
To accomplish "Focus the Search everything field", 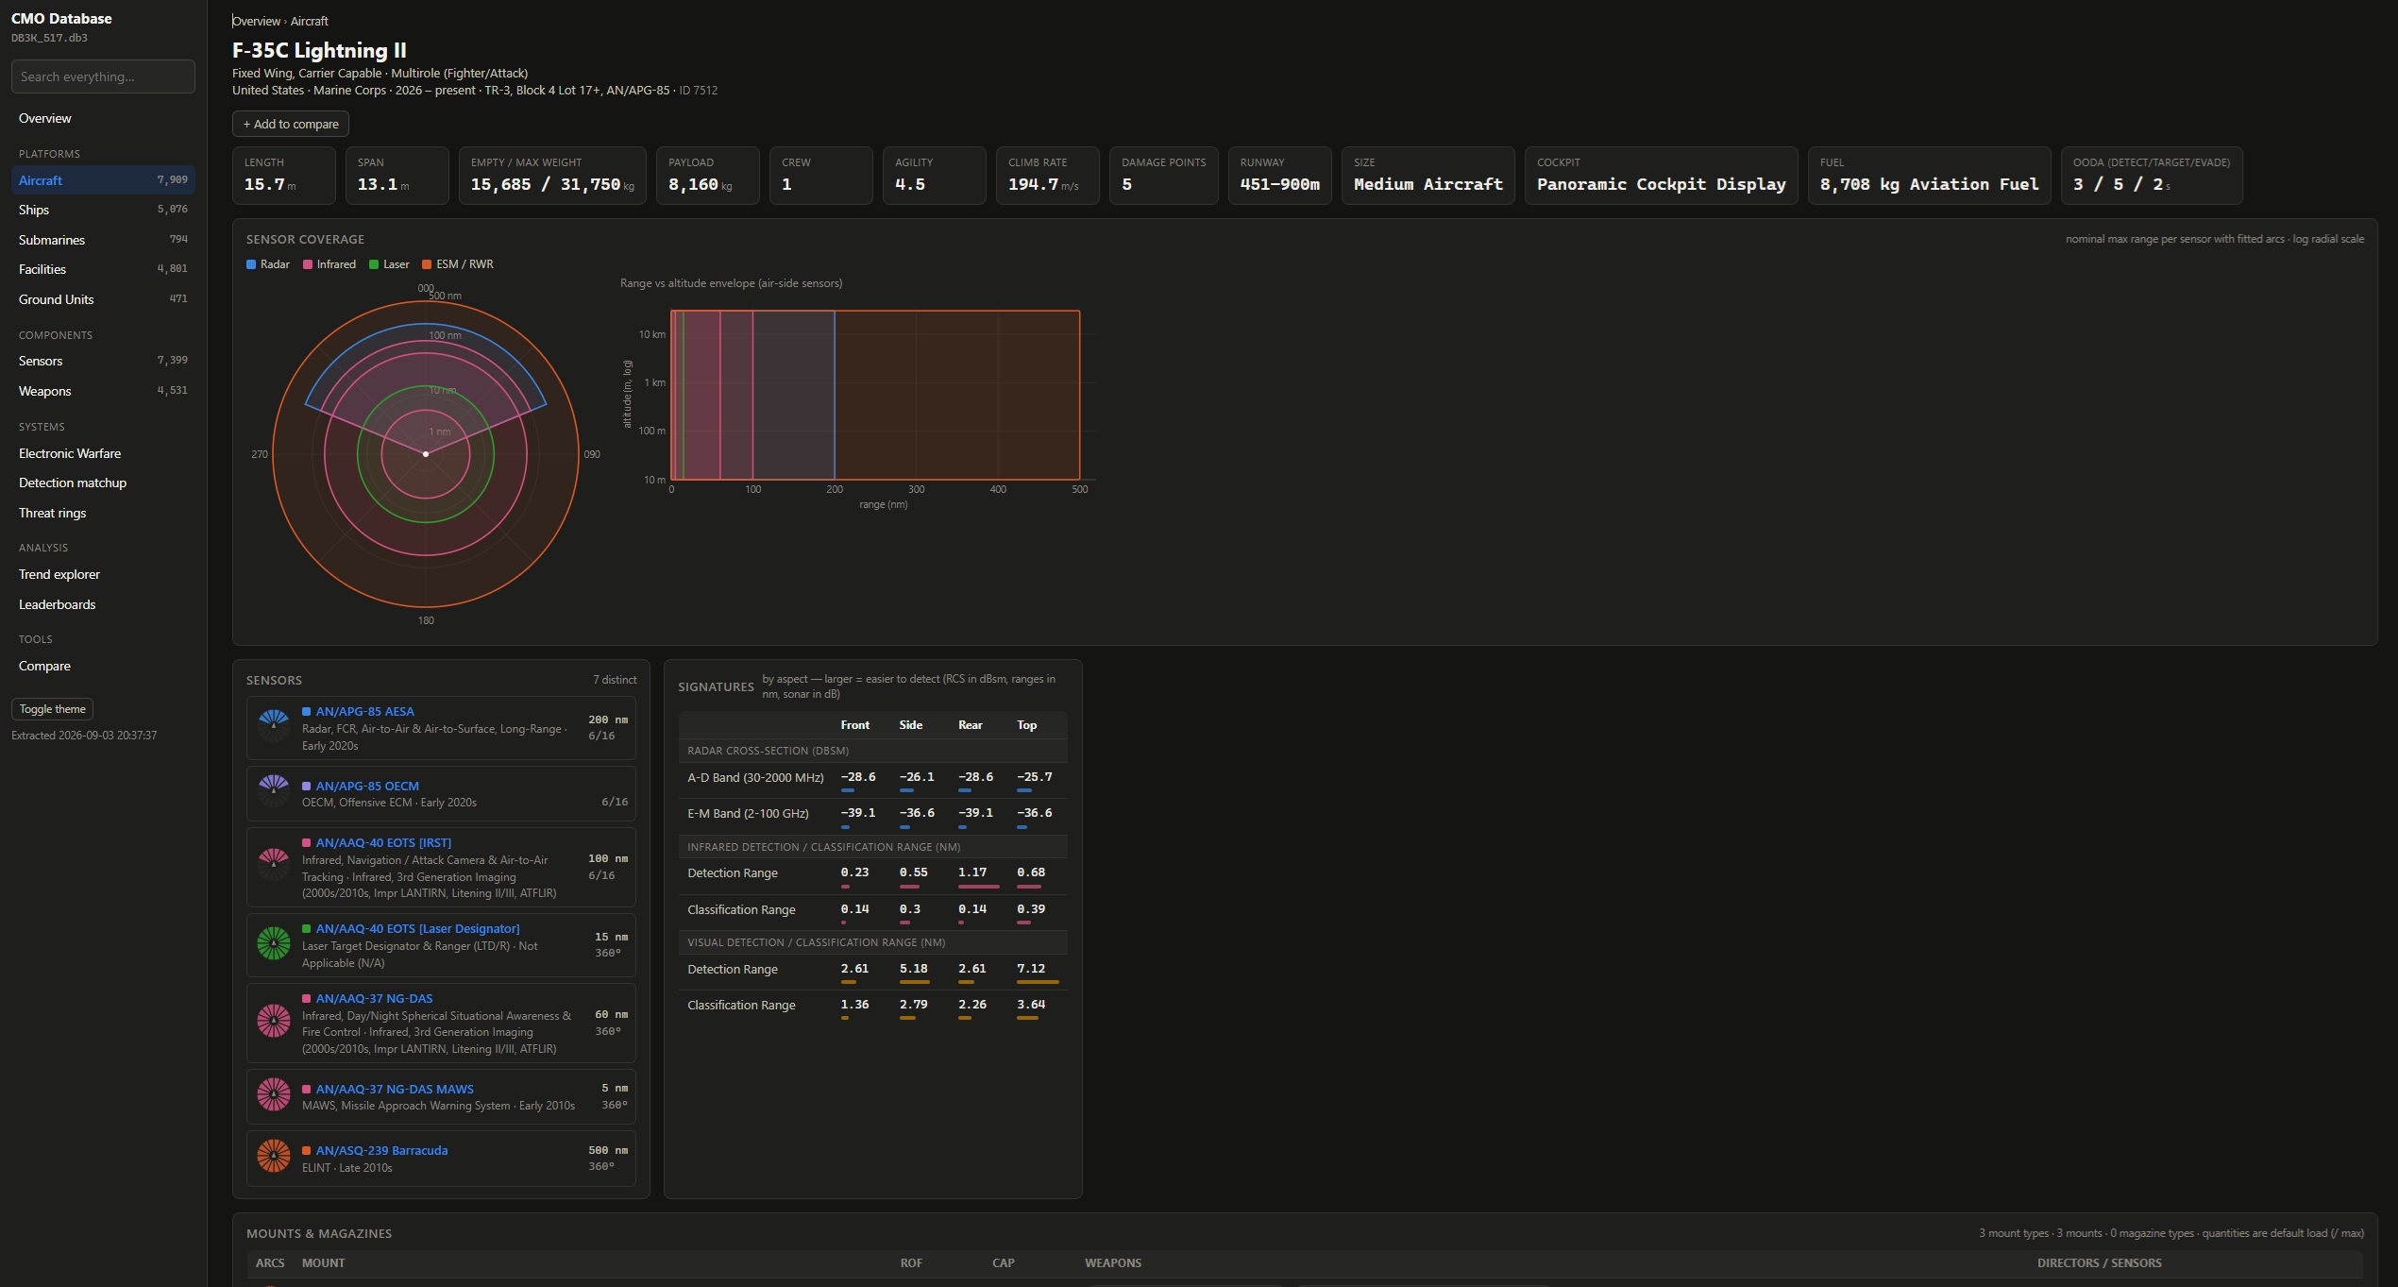I will tap(103, 76).
